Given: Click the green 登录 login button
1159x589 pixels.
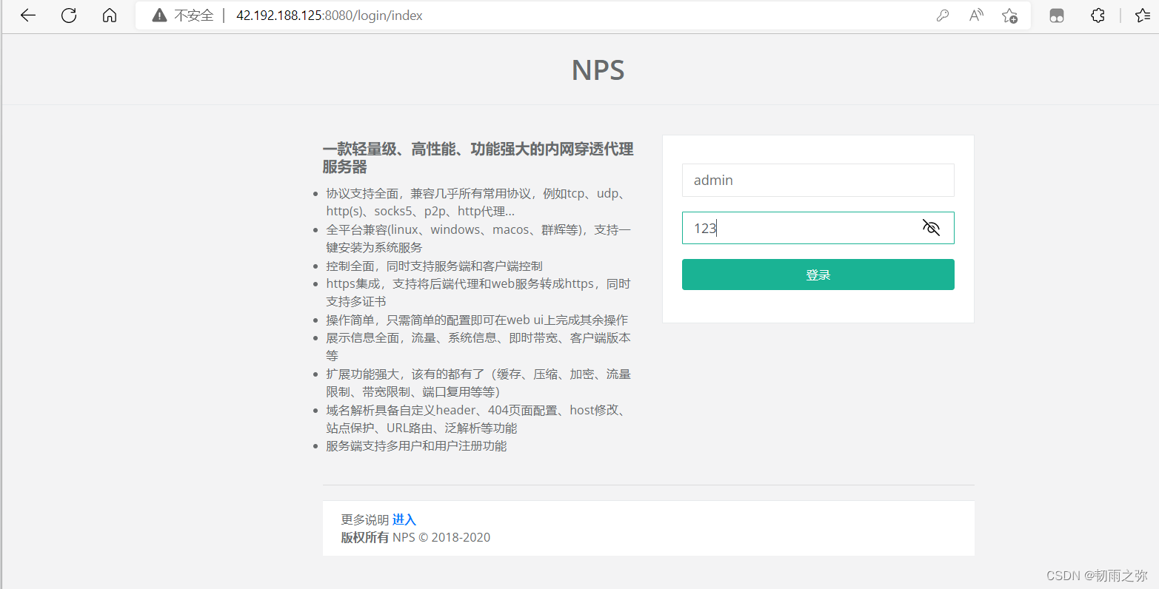Looking at the screenshot, I should [x=818, y=275].
